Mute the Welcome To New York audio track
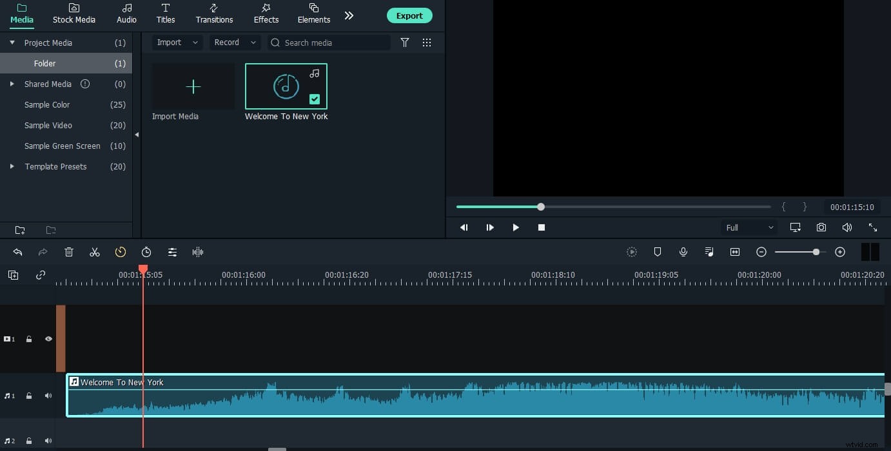The width and height of the screenshot is (891, 451). [48, 395]
